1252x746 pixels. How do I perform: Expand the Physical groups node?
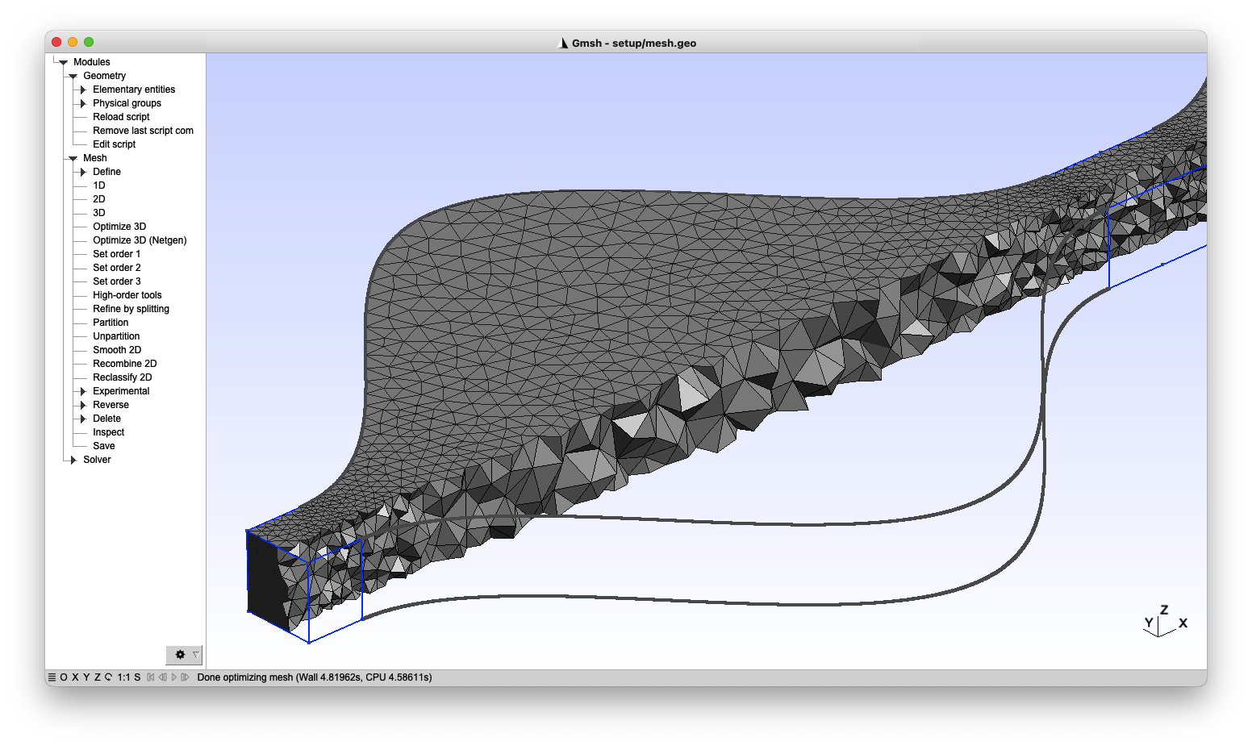point(83,103)
